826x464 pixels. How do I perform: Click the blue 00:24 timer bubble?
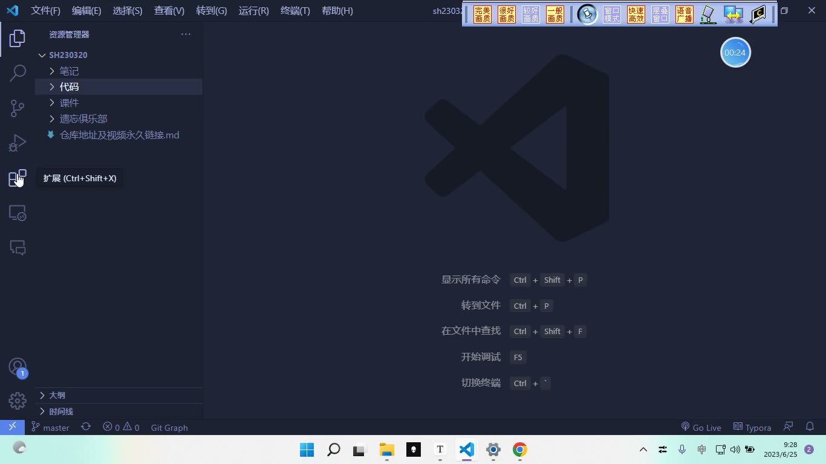click(x=735, y=53)
